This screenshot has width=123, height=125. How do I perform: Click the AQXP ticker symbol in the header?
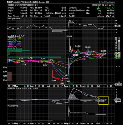[10, 2]
